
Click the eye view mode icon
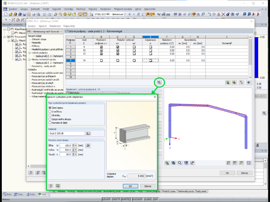(248, 83)
